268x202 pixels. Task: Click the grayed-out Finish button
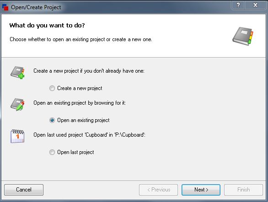pyautogui.click(x=243, y=190)
